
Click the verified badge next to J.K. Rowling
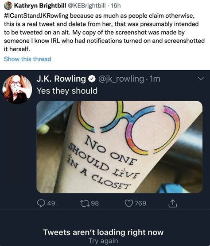point(92,79)
